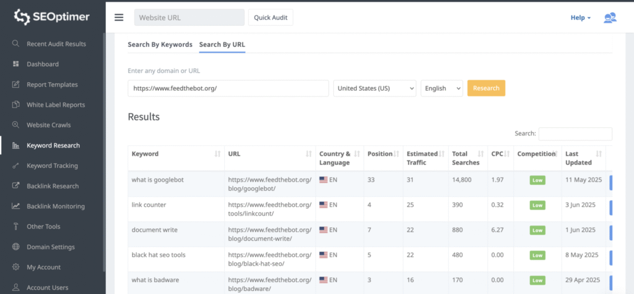This screenshot has height=294, width=634.
Task: Sort by Estimated Traffic column arrows
Action: click(441, 154)
